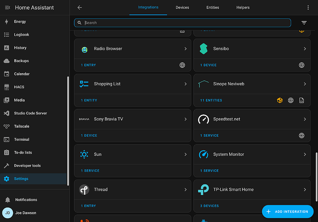Expand Sensibo with its chevron

click(x=305, y=49)
